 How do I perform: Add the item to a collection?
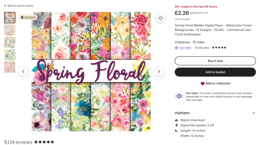pyautogui.click(x=215, y=83)
